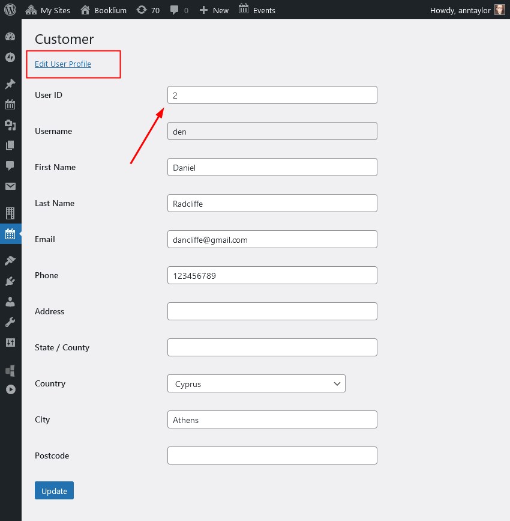
Task: Open the New content menu
Action: tap(214, 10)
